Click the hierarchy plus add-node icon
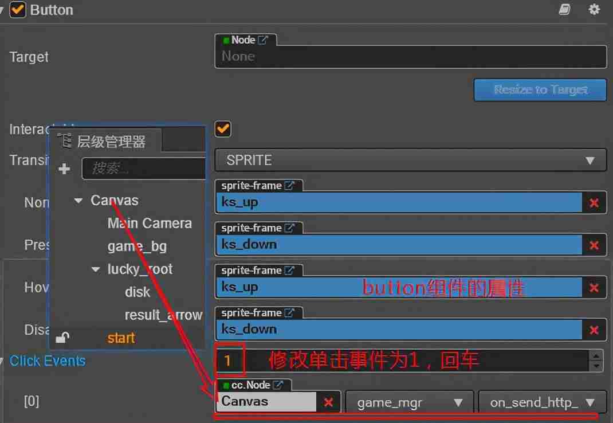This screenshot has height=423, width=613. click(x=64, y=169)
